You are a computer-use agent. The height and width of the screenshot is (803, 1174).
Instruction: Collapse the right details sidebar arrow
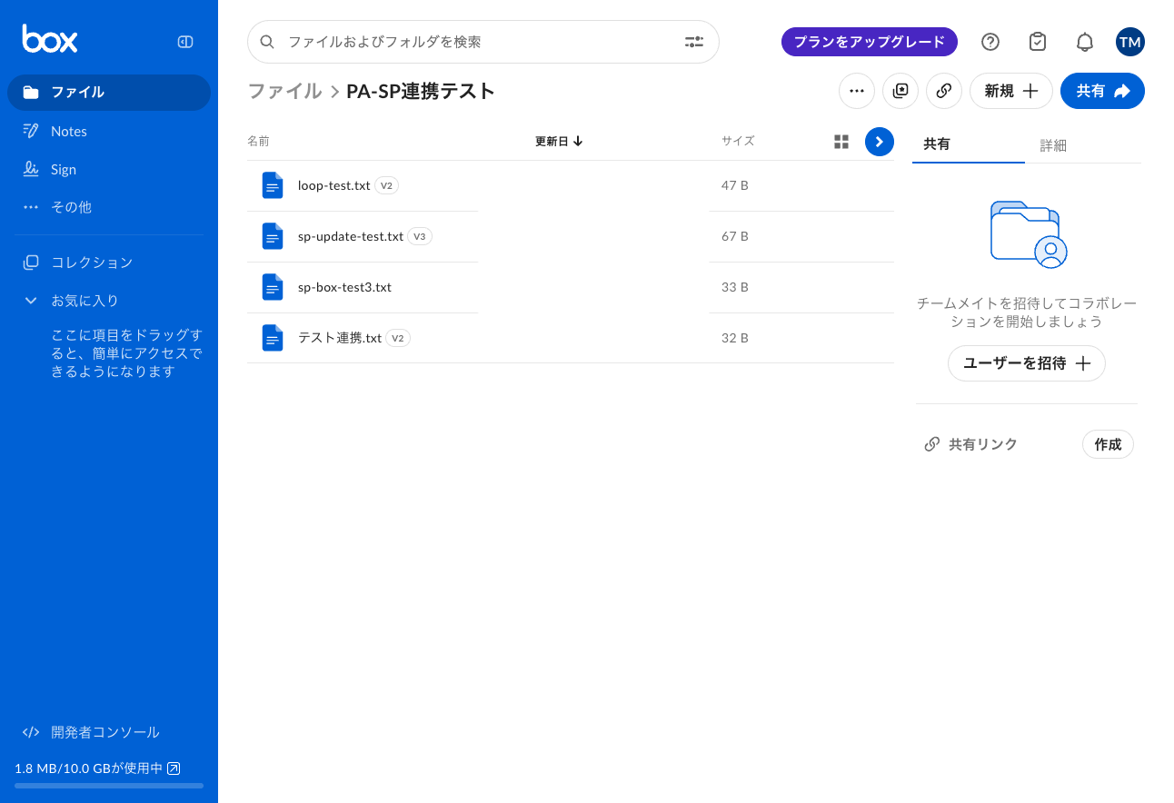tap(880, 142)
